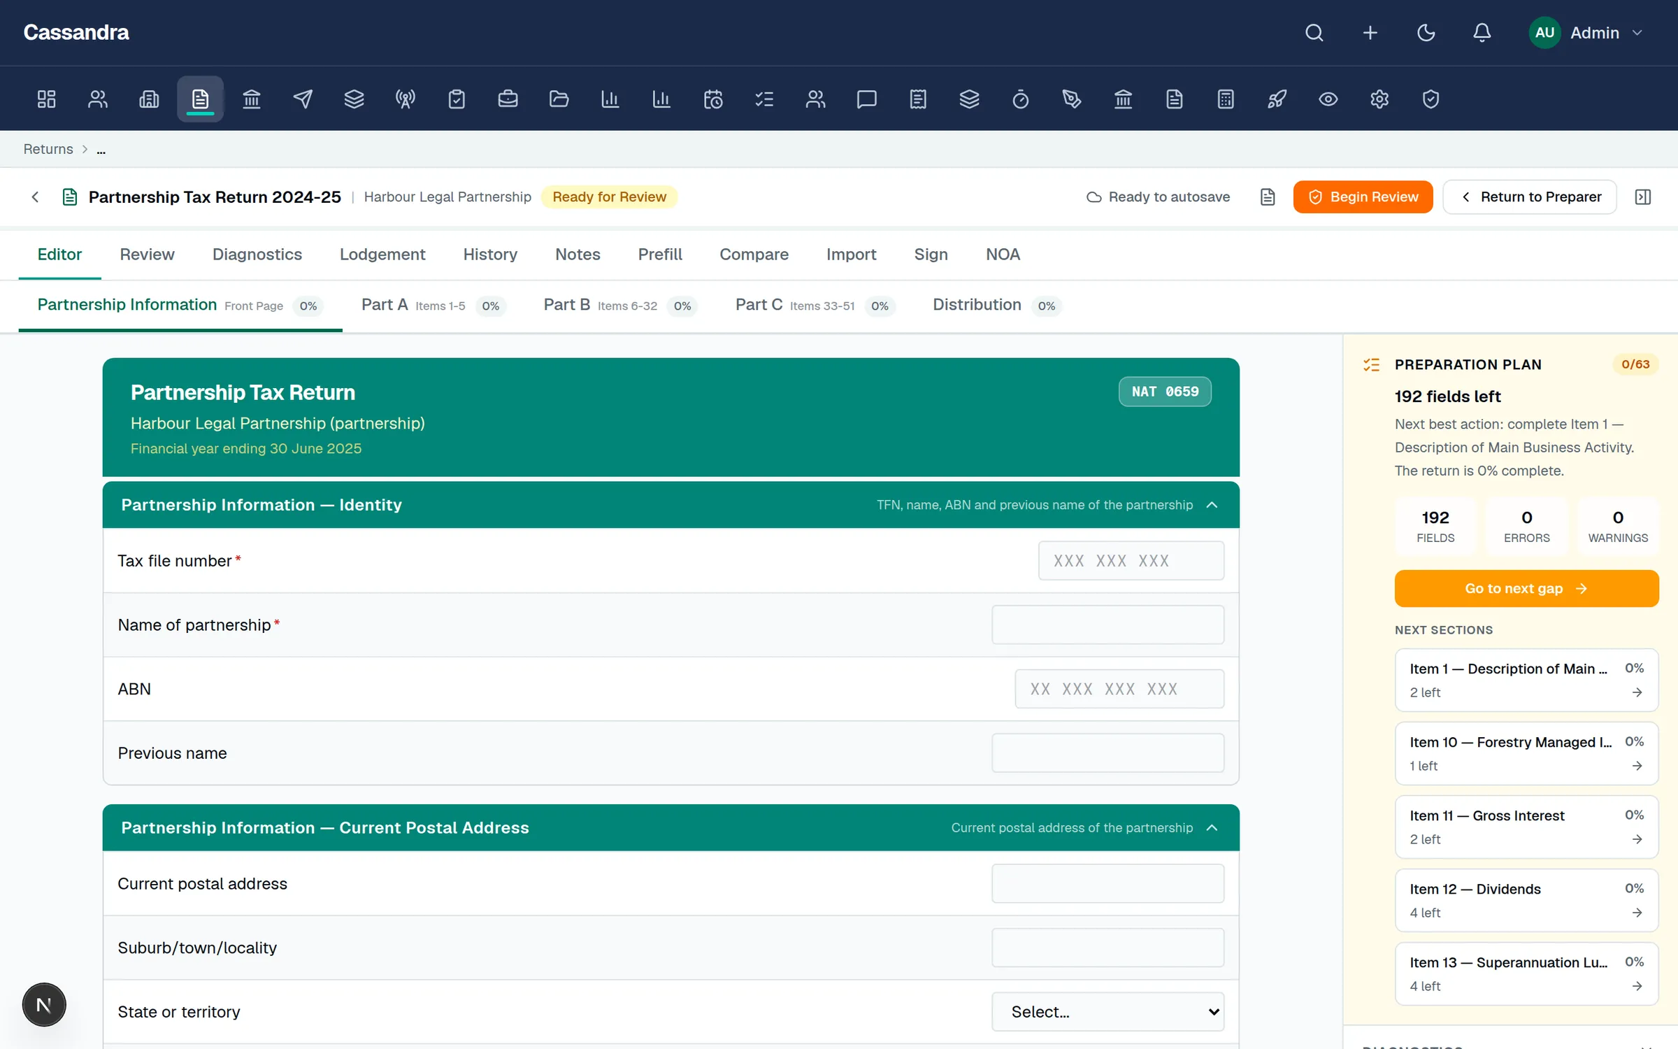The height and width of the screenshot is (1049, 1678).
Task: Open the calendar clock icon
Action: point(713,99)
